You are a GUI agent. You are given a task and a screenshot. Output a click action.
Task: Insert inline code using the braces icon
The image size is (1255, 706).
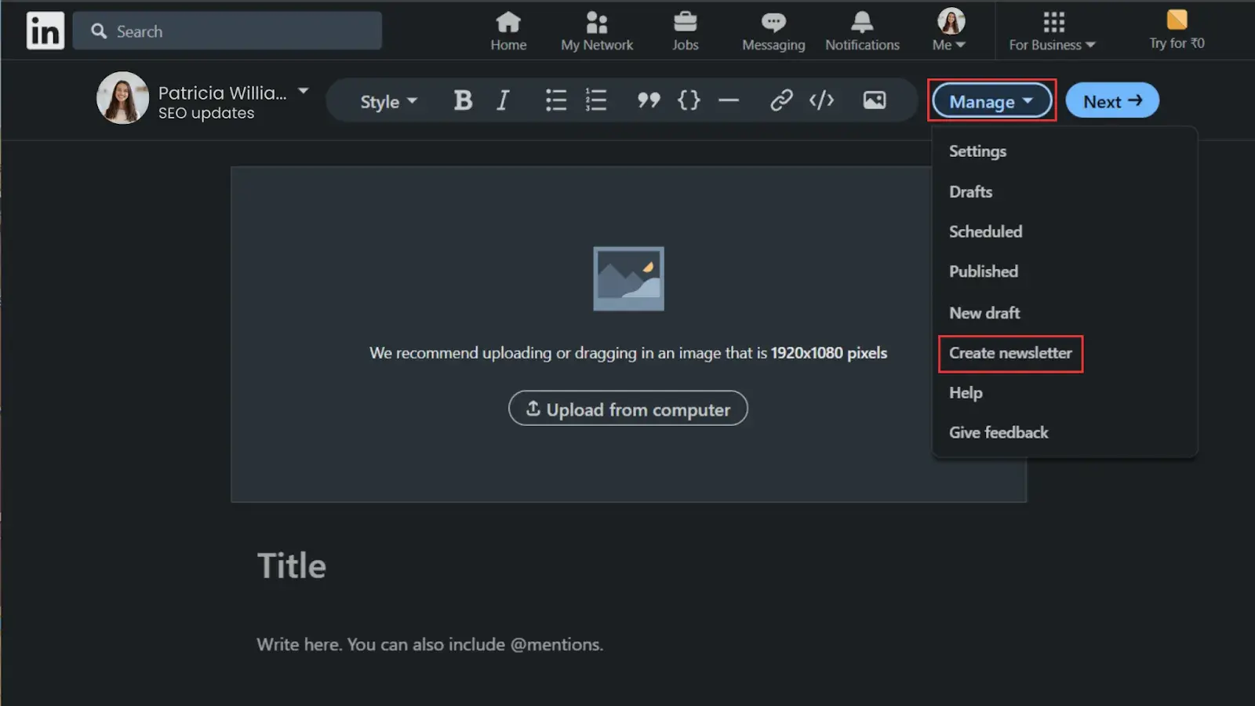point(689,100)
